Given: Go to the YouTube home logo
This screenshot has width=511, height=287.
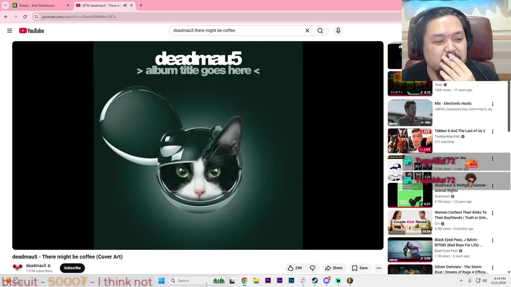Looking at the screenshot, I should coord(31,31).
